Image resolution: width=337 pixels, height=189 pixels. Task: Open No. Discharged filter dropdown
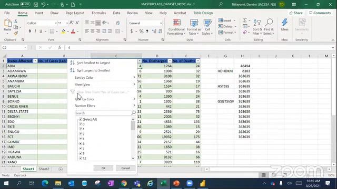point(170,61)
